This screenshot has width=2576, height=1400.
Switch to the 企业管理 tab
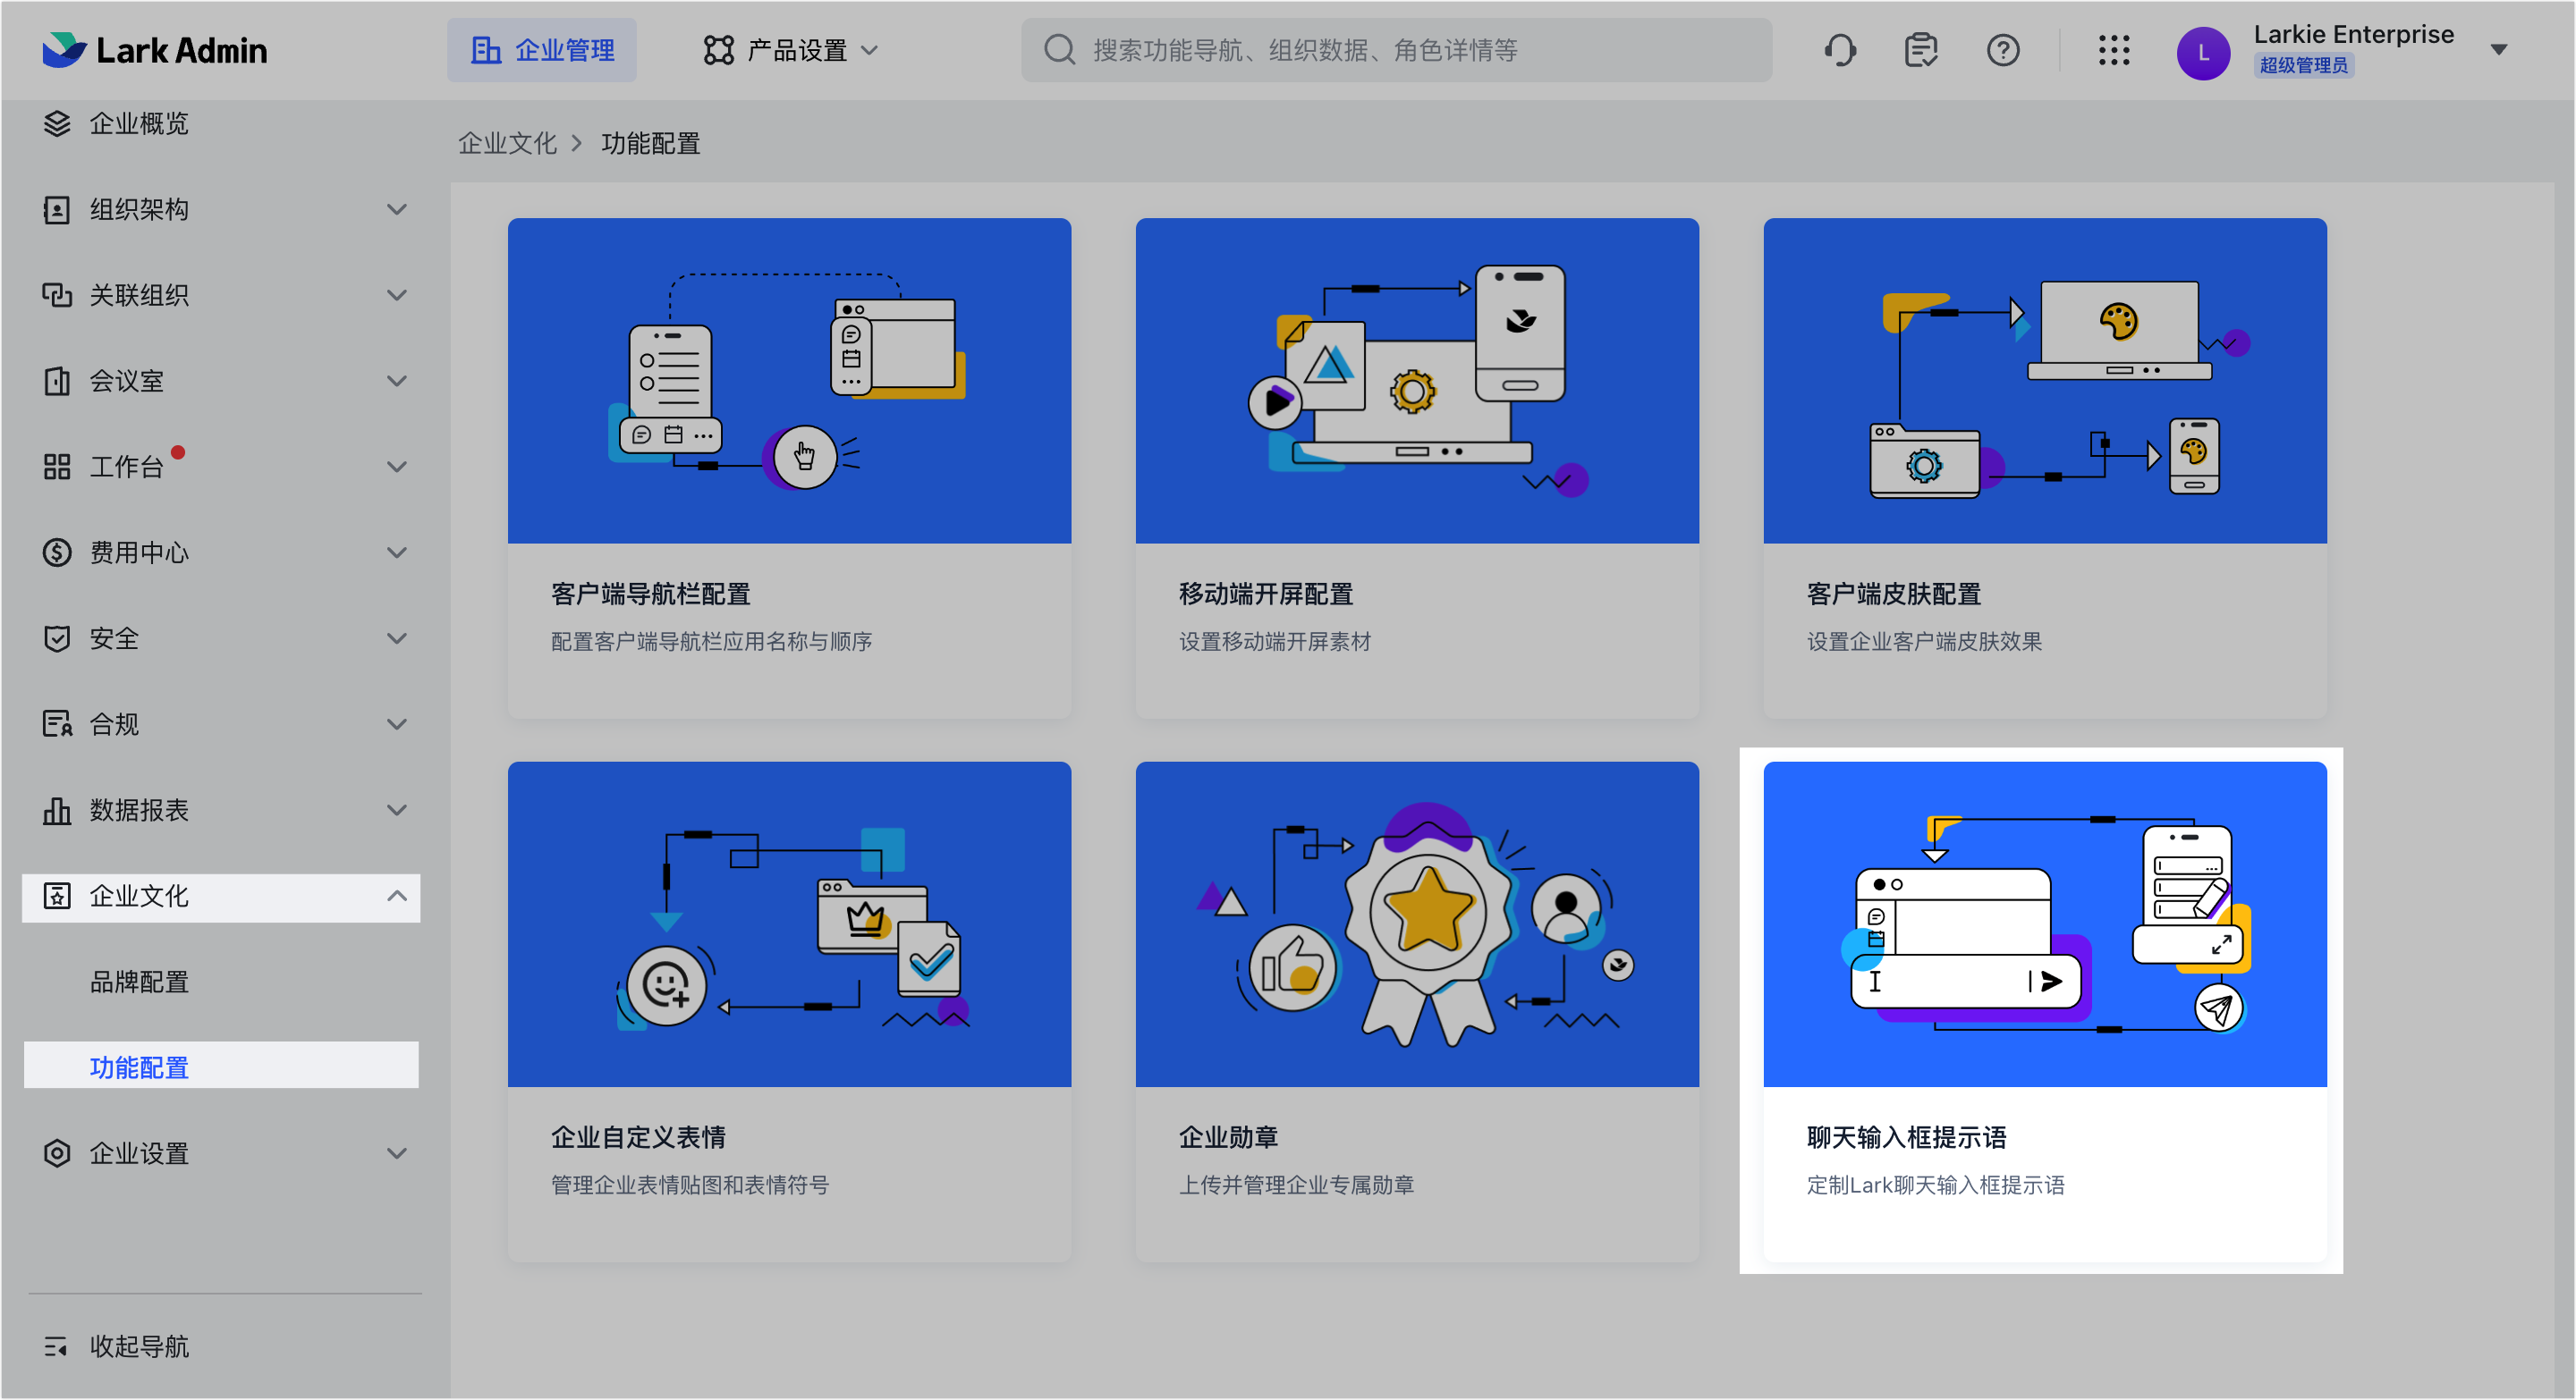point(541,49)
